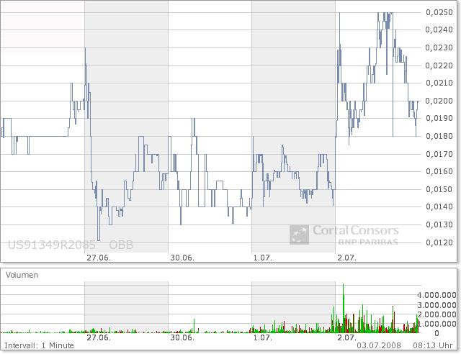Click the 2.07. date label under volume chart
The image size is (461, 354).
pos(346,337)
